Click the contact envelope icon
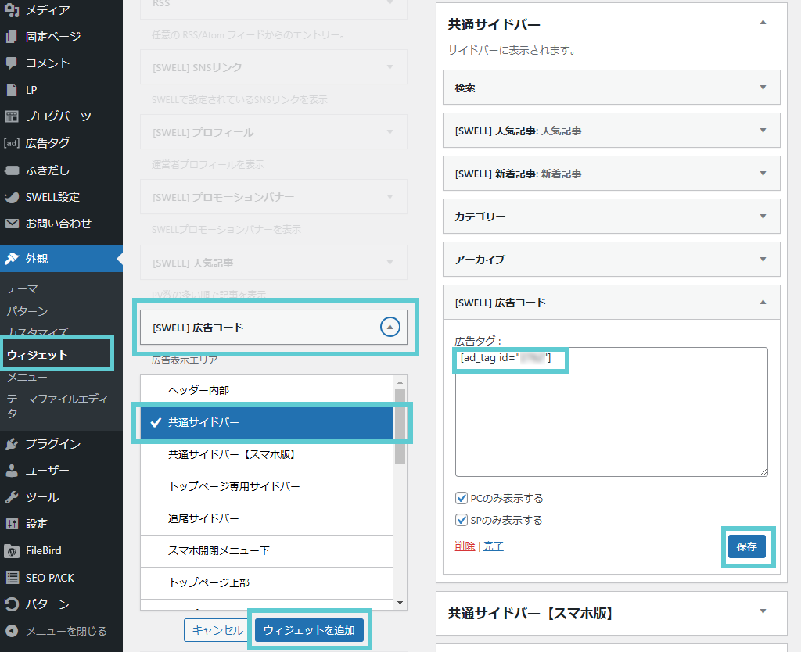Screen dimensions: 801x652 click(12, 224)
